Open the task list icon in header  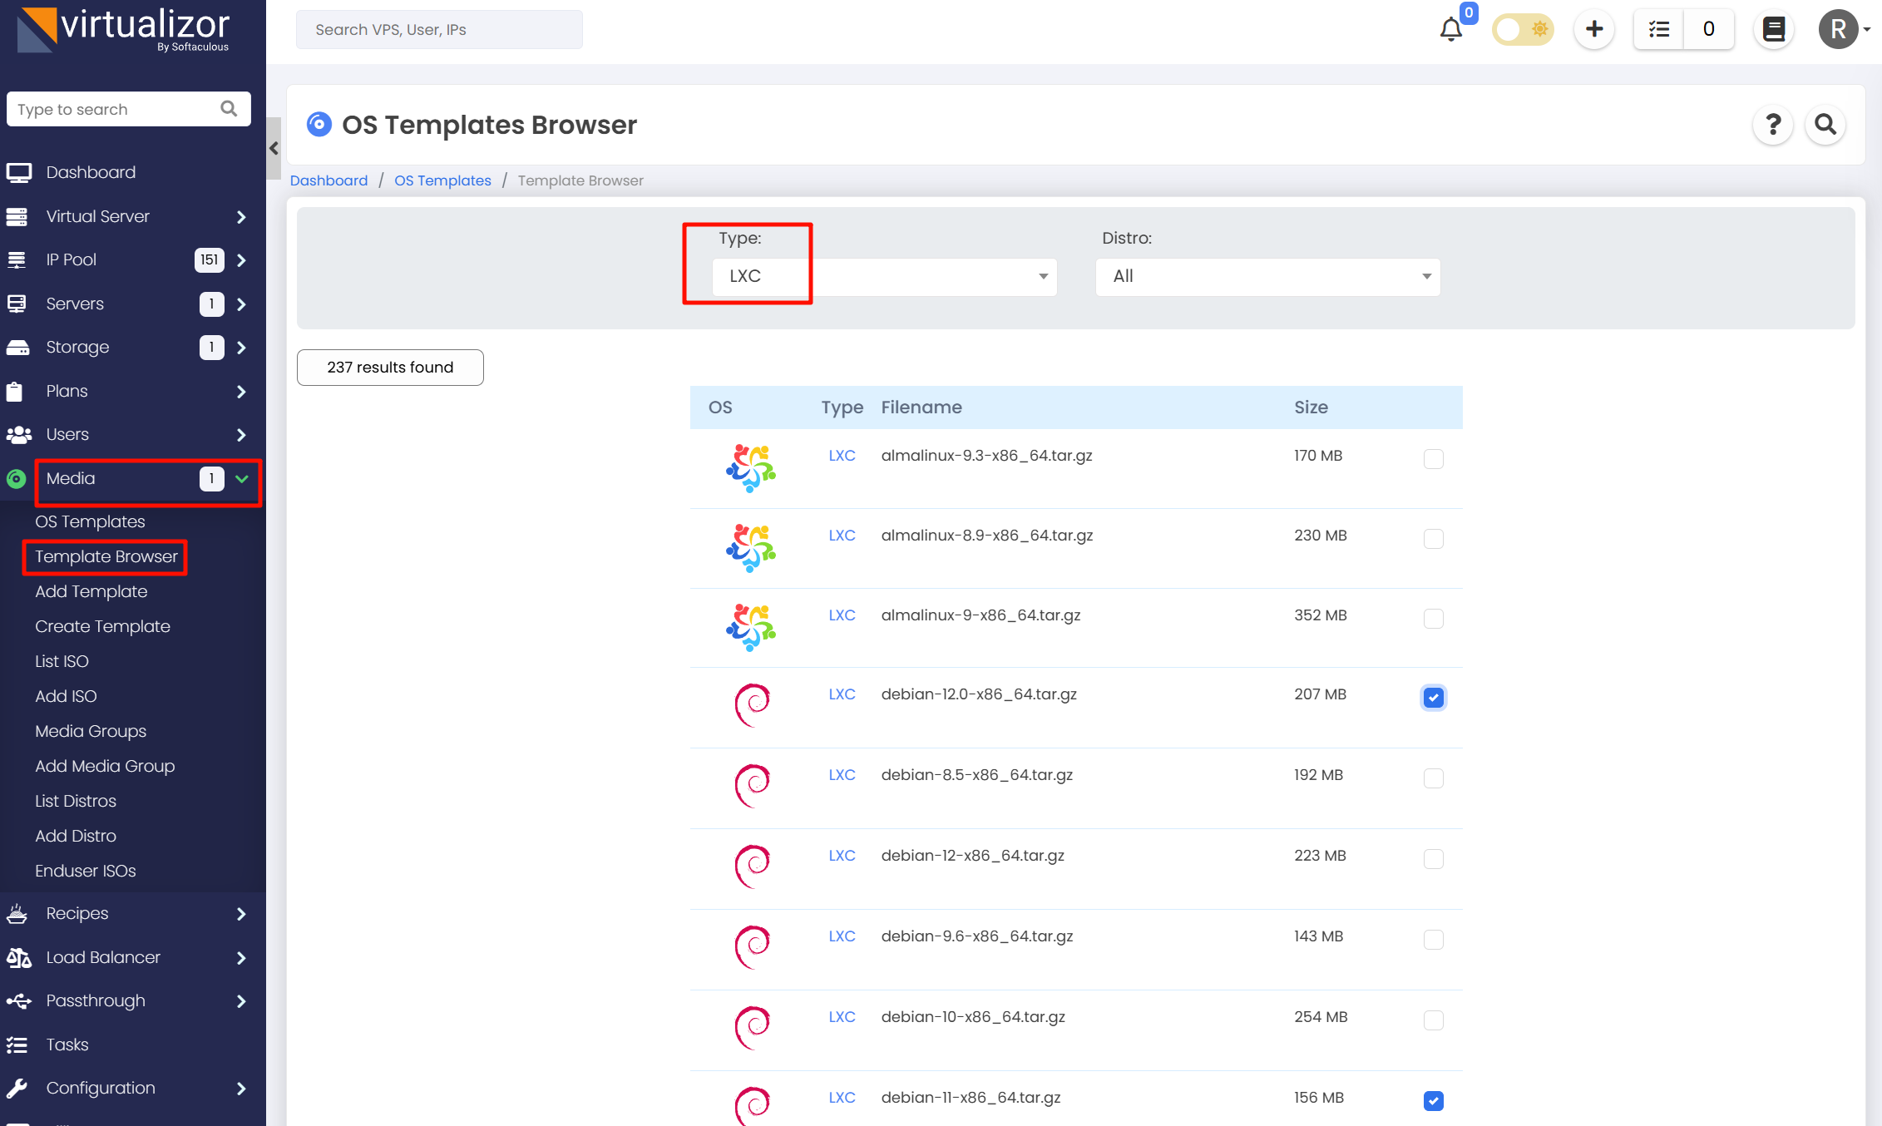(1659, 30)
